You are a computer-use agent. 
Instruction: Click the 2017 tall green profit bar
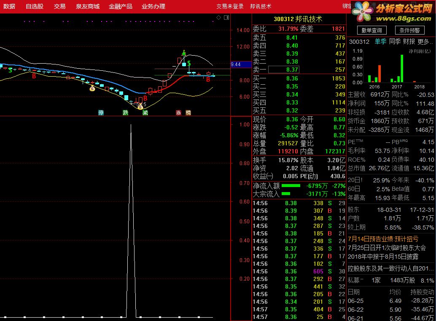402,68
